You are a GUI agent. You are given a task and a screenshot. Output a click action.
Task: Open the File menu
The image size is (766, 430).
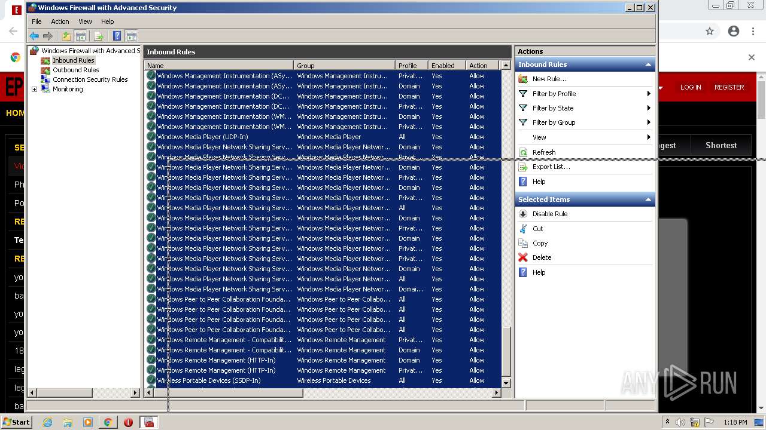click(37, 21)
